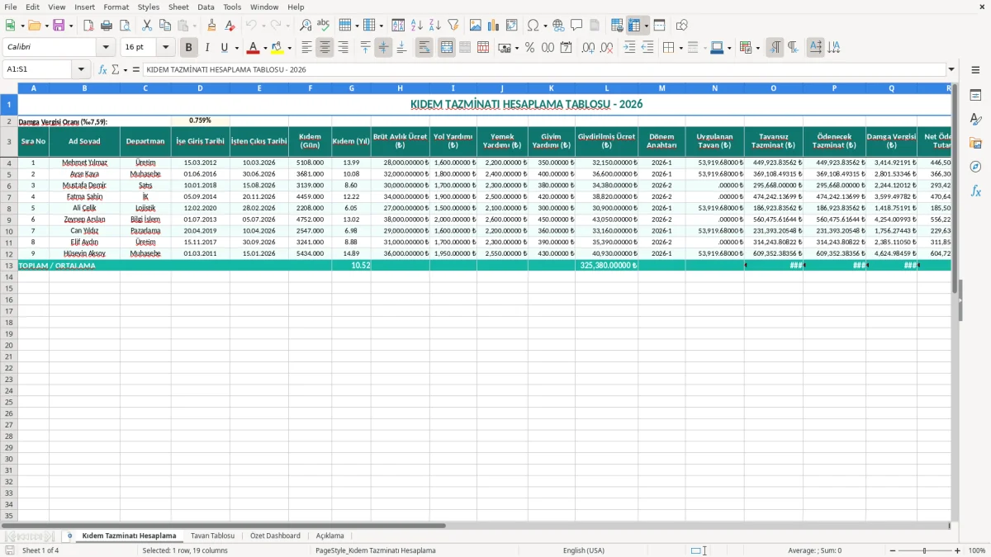
Task: Open the conditional formatting dropdown arrow
Action: click(757, 48)
